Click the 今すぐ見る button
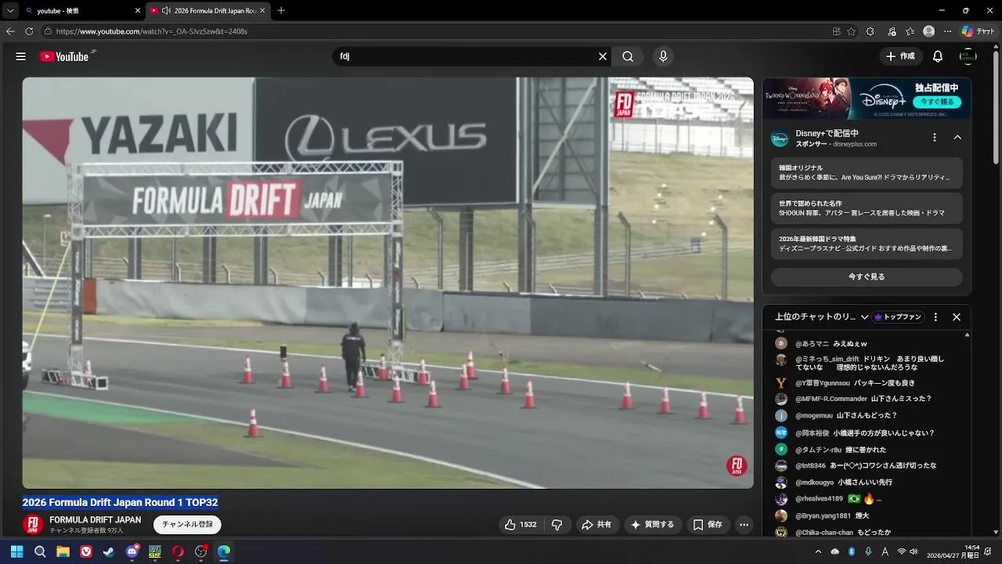This screenshot has width=1002, height=564. coord(867,277)
